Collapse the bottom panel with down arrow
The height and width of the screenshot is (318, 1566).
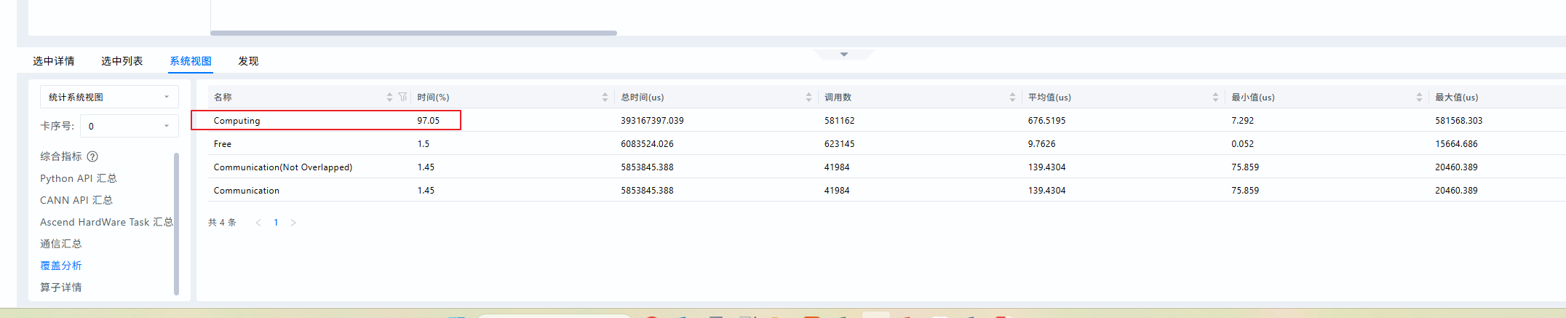click(844, 55)
